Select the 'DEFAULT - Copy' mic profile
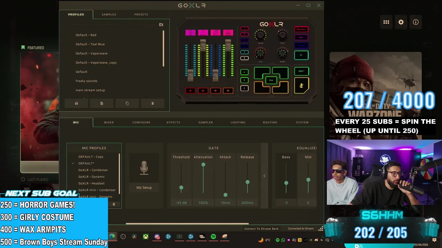 (91, 157)
